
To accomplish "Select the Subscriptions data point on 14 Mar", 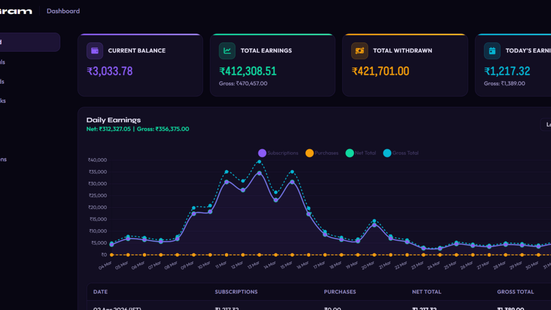I will click(276, 200).
